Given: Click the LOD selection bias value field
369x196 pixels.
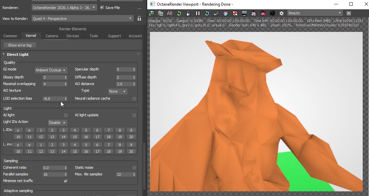Looking at the screenshot, I should (53, 99).
